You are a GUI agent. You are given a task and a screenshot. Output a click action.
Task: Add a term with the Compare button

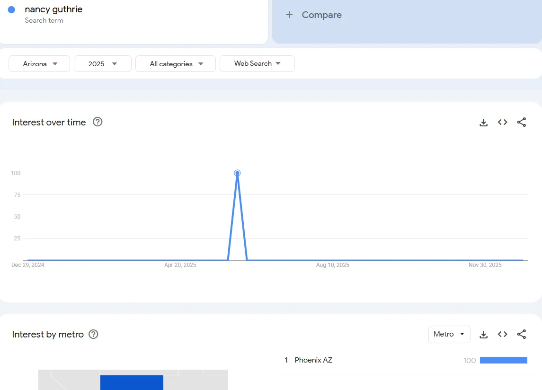313,15
